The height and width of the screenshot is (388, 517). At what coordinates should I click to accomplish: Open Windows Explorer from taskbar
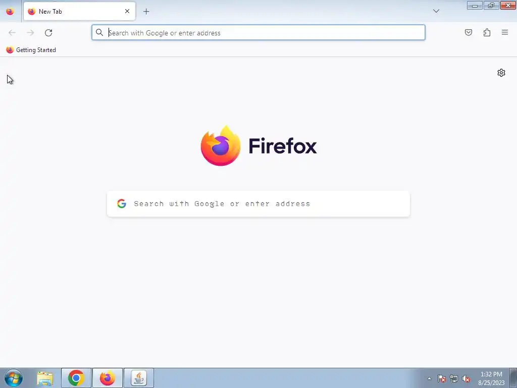pos(45,378)
